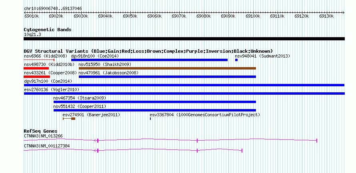
Task: Click ruler position 69020k
Action: click(x=56, y=16)
